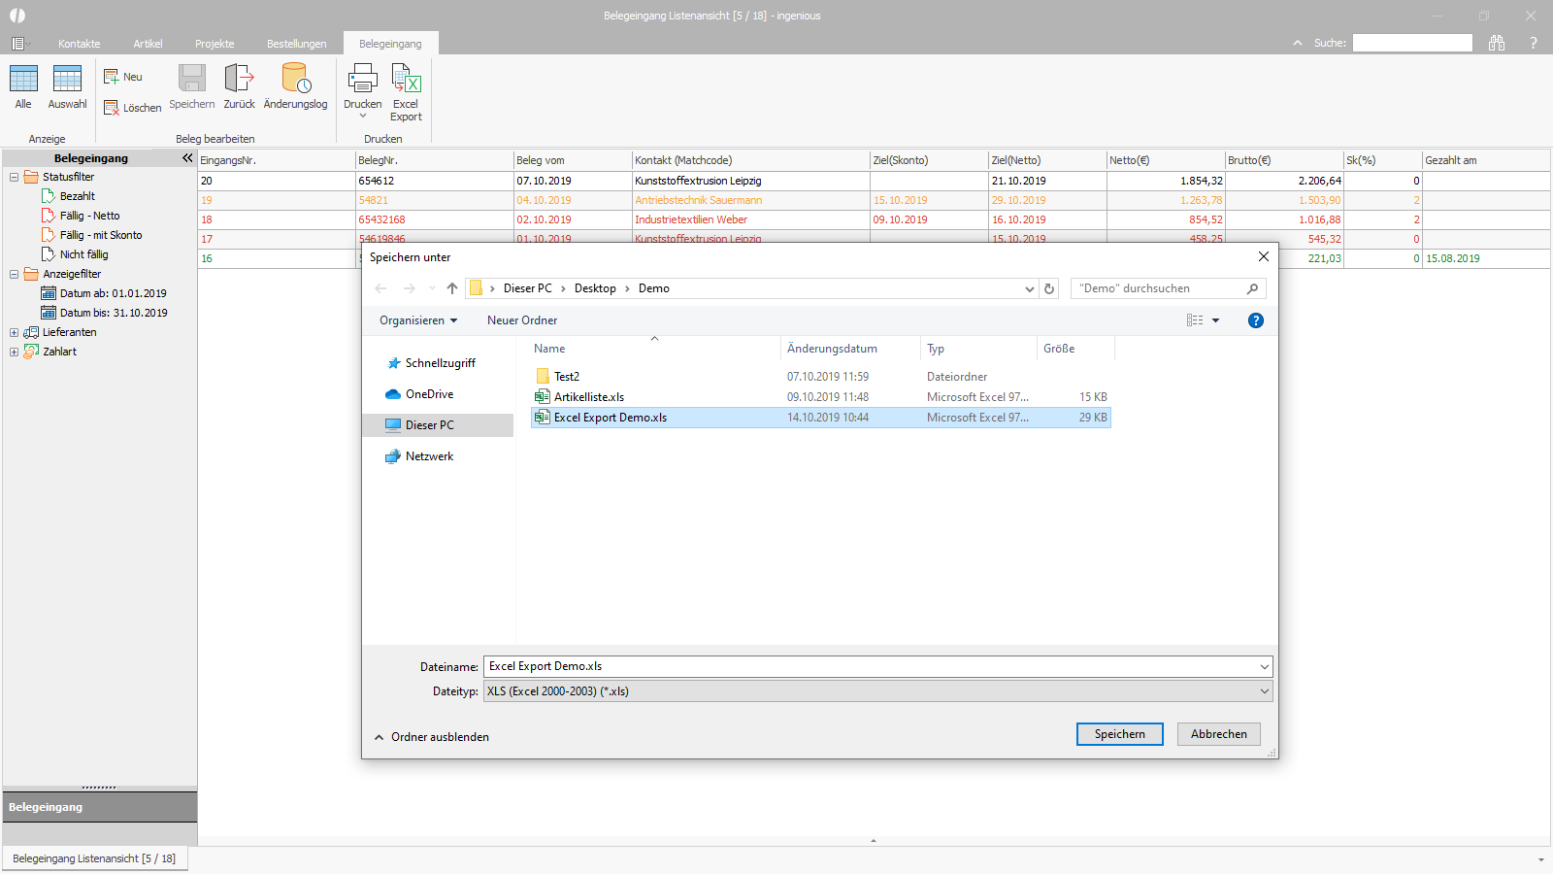Go up one folder level arrow
The height and width of the screenshot is (874, 1553).
point(452,288)
